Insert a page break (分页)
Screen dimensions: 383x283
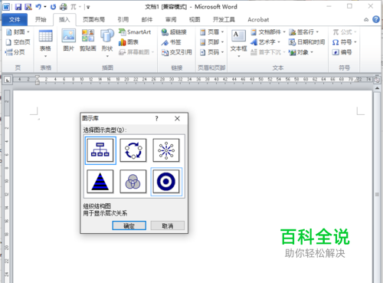pyautogui.click(x=15, y=52)
